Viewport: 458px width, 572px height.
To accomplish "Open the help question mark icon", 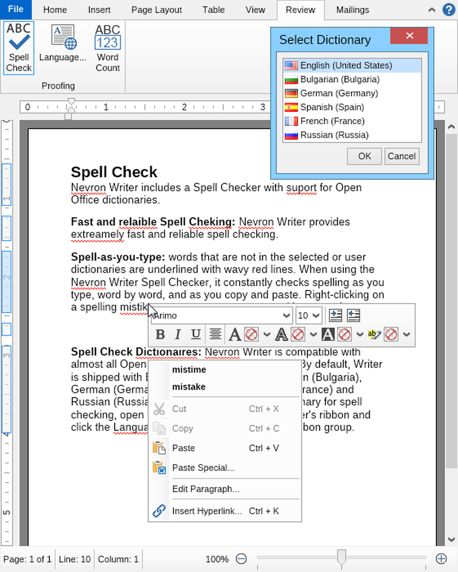I will (449, 9).
